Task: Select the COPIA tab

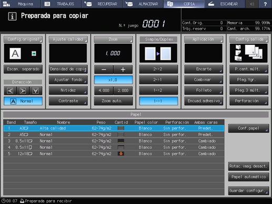Action: click(184, 4)
